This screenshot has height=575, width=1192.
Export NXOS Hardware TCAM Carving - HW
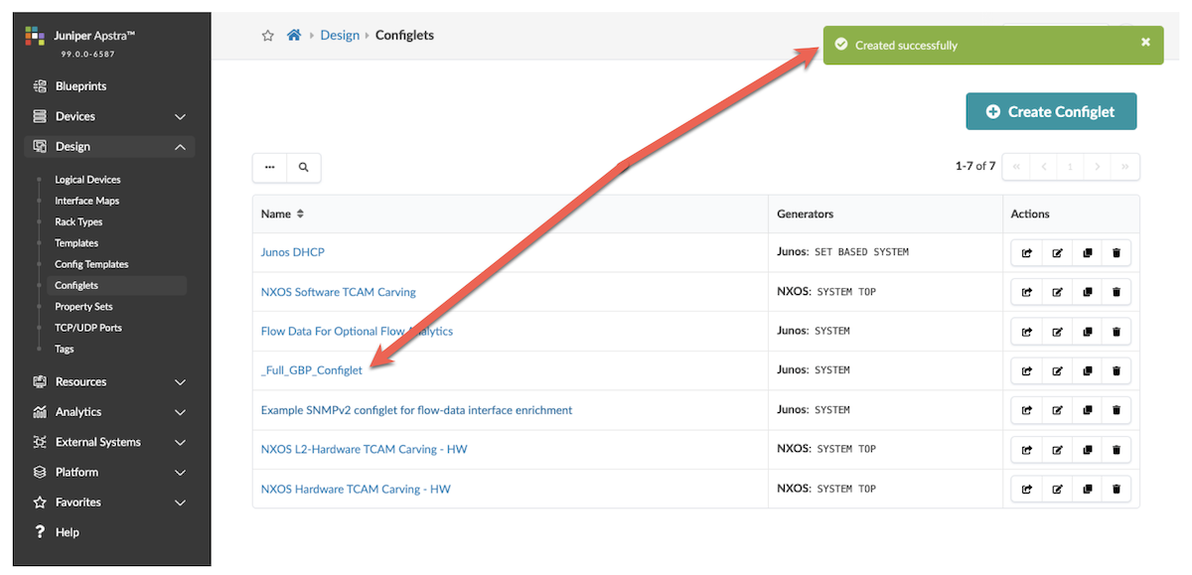coord(1027,490)
